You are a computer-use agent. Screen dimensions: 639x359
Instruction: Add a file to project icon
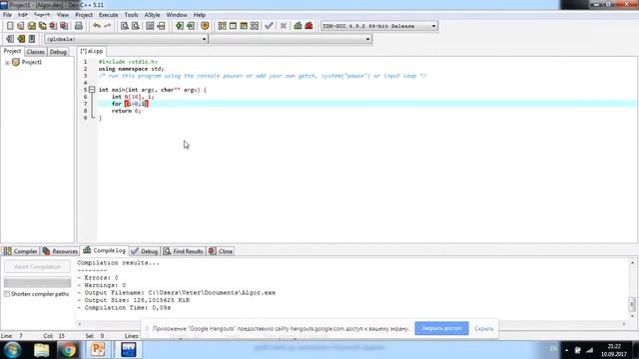click(180, 26)
